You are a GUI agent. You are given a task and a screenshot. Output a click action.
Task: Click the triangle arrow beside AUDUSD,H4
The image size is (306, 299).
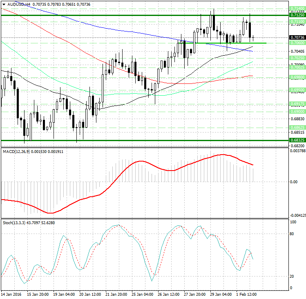(x=3, y=3)
